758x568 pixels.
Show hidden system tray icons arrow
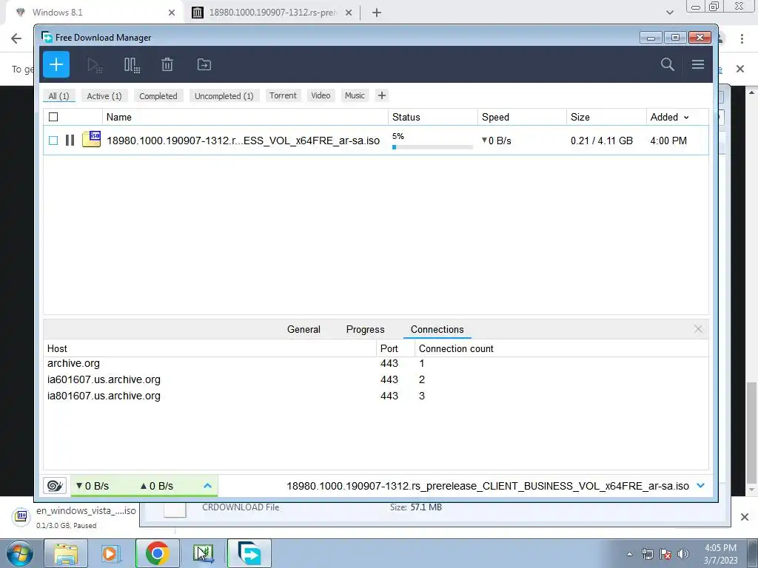629,554
